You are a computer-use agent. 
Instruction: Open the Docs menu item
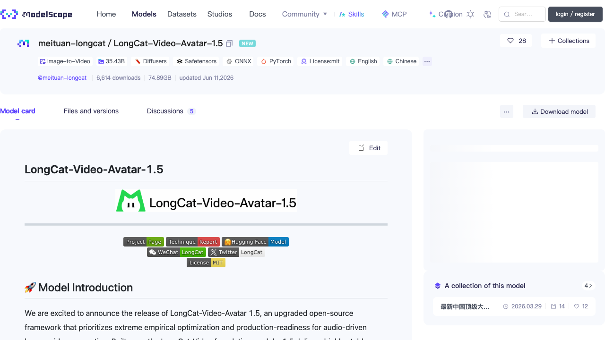[258, 14]
